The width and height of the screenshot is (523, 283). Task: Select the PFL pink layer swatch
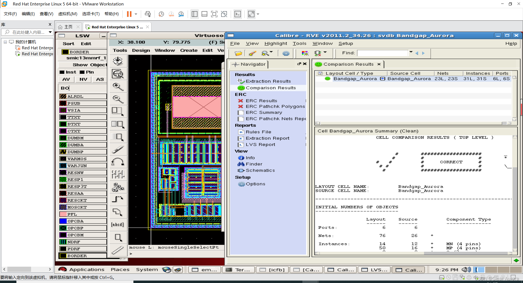[x=63, y=214]
